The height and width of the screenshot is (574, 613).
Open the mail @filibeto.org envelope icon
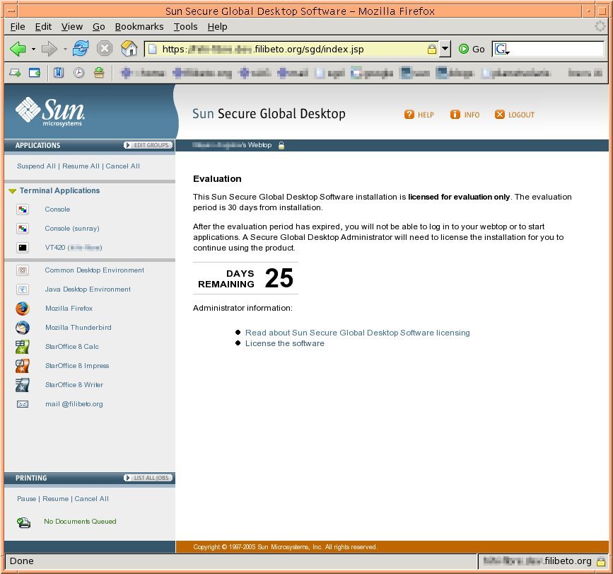(x=23, y=404)
